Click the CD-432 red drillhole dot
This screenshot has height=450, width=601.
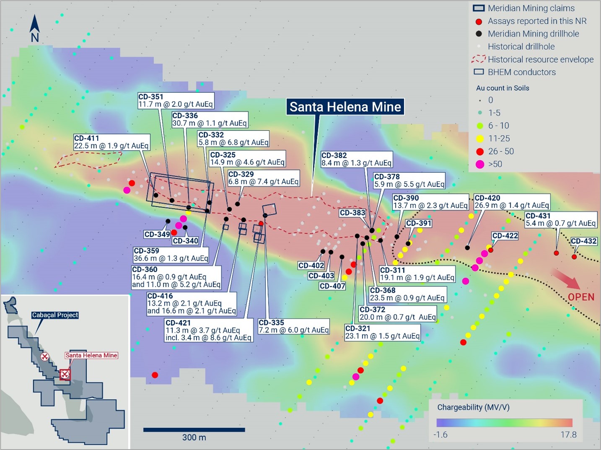(575, 257)
